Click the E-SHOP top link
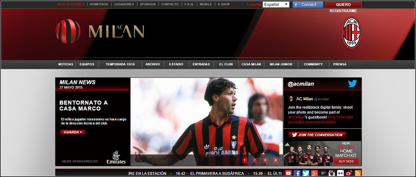This screenshot has height=177, width=416. (x=224, y=4)
